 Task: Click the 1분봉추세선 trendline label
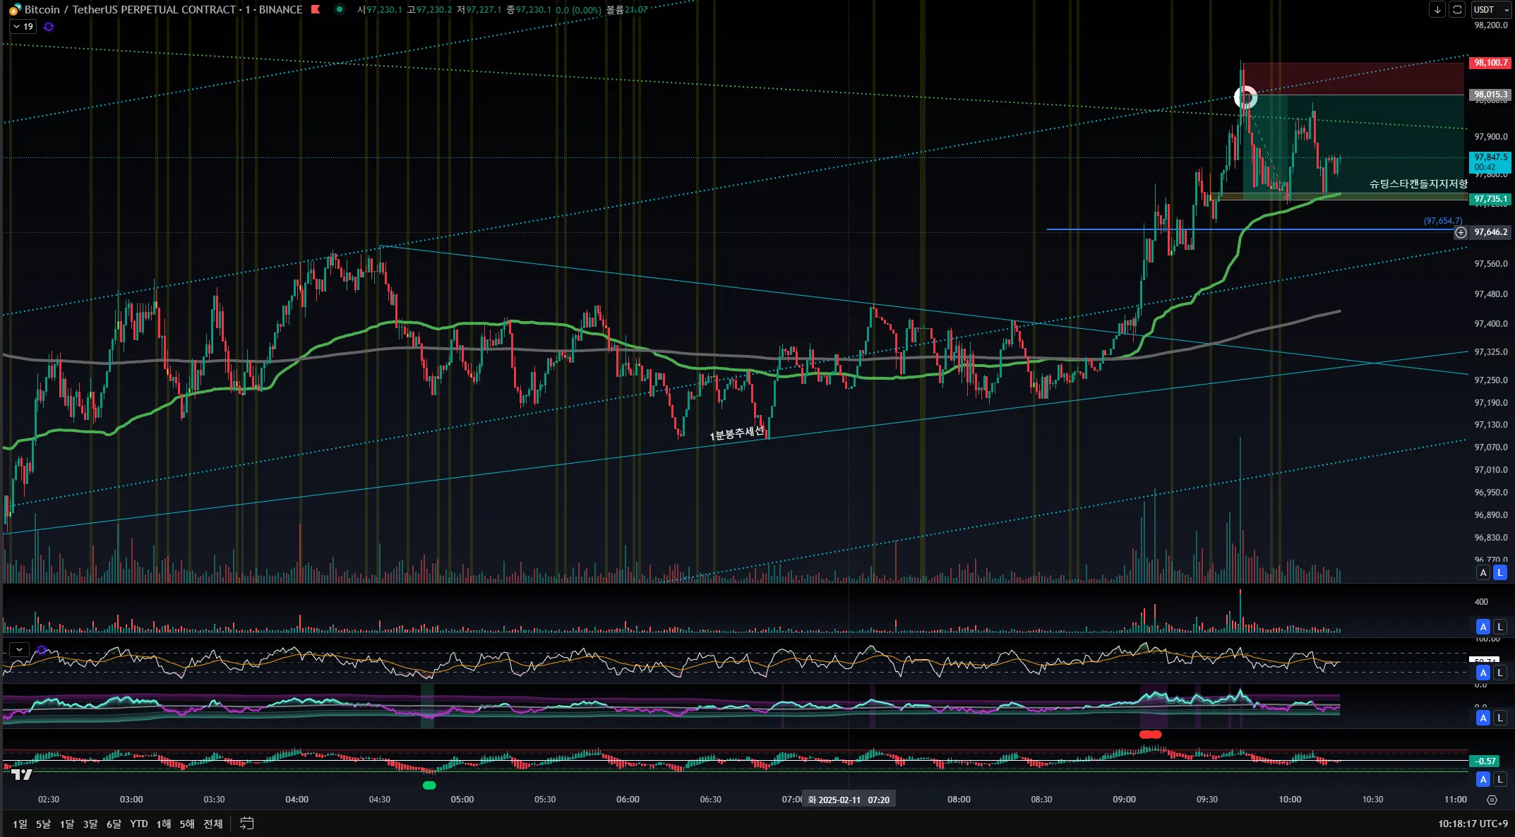pos(737,433)
